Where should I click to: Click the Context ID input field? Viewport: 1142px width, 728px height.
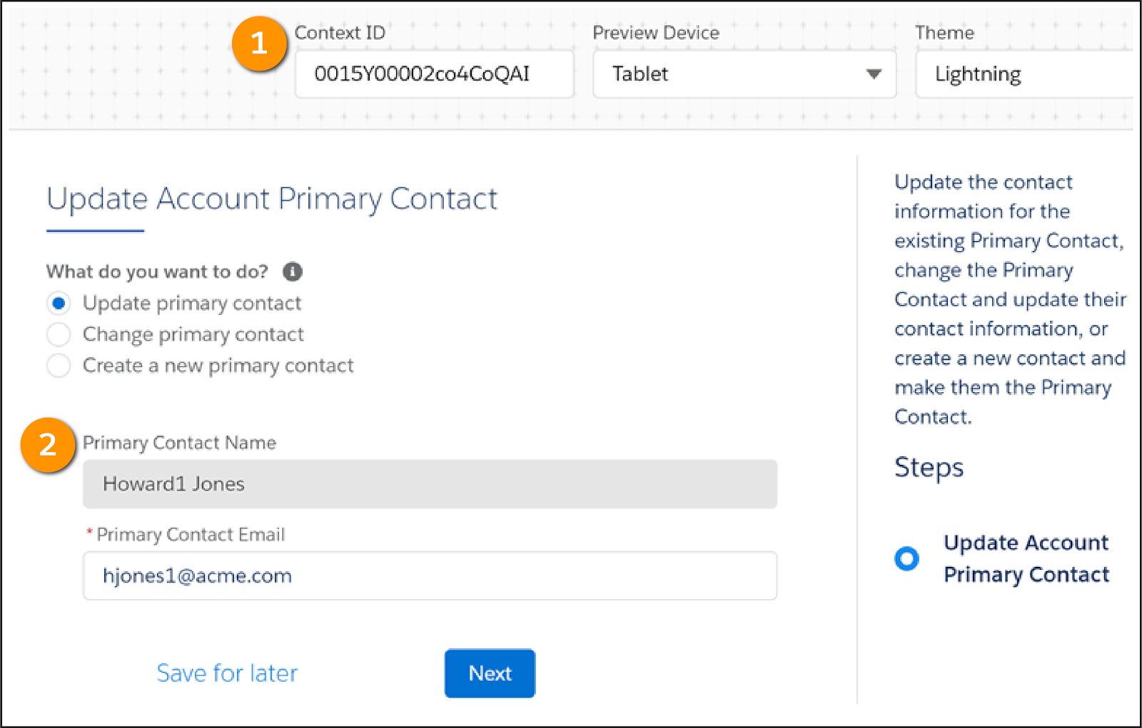[x=435, y=74]
